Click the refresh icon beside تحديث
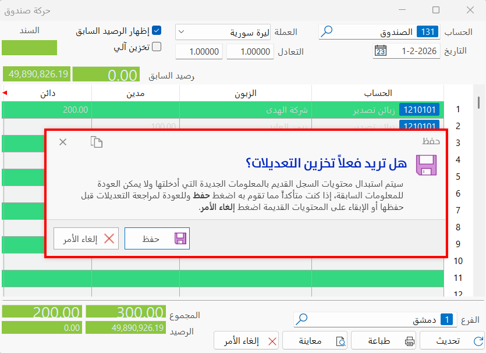The height and width of the screenshot is (353, 486). click(478, 341)
